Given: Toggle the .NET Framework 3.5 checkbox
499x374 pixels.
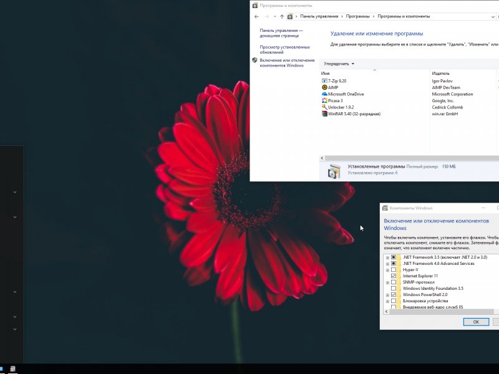Looking at the screenshot, I should [394, 257].
